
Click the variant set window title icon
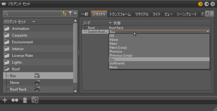pos(4,4)
